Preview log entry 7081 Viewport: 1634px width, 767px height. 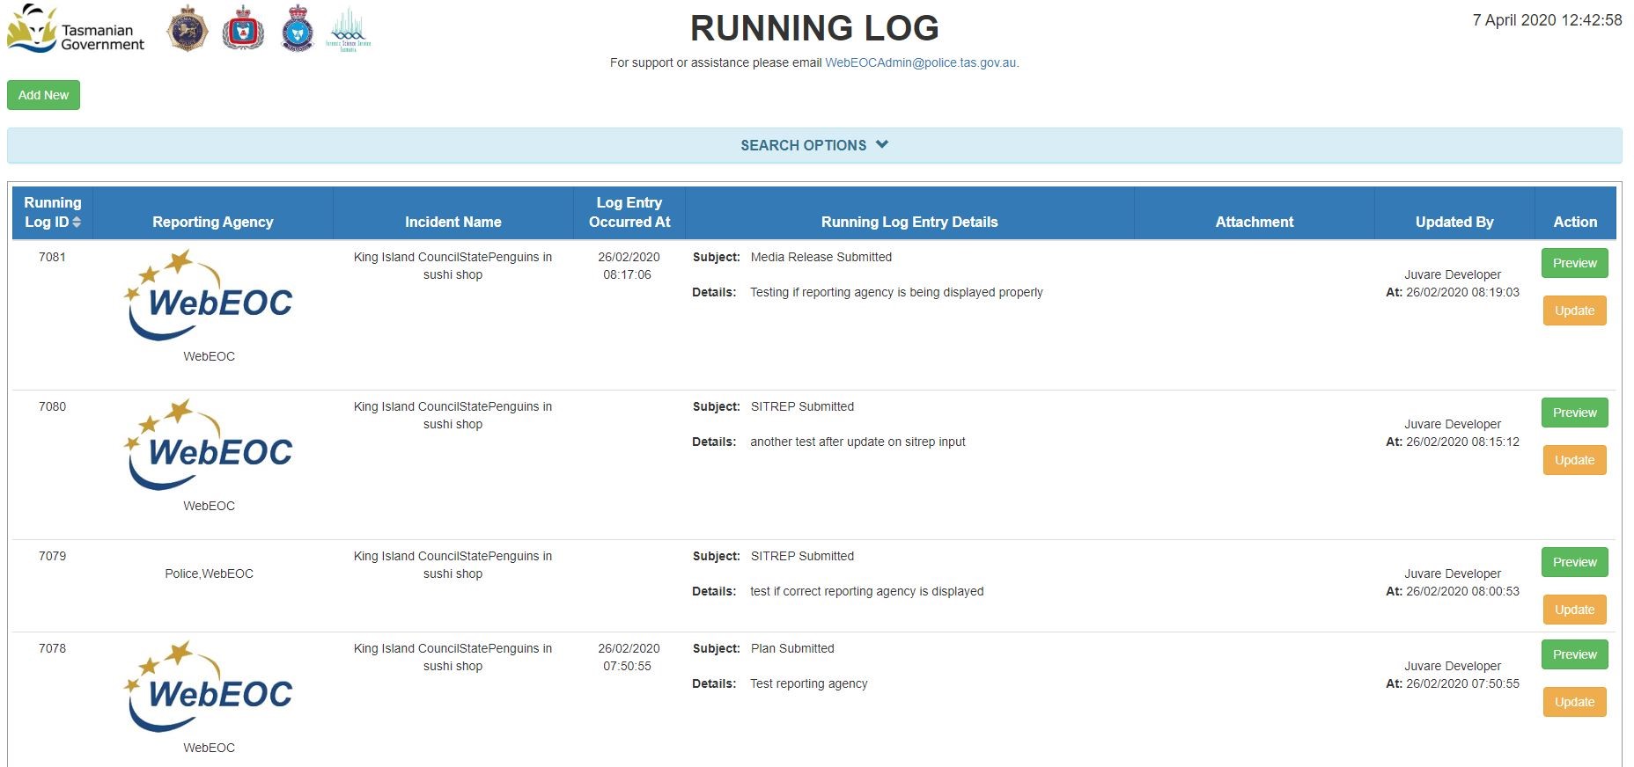tap(1574, 263)
